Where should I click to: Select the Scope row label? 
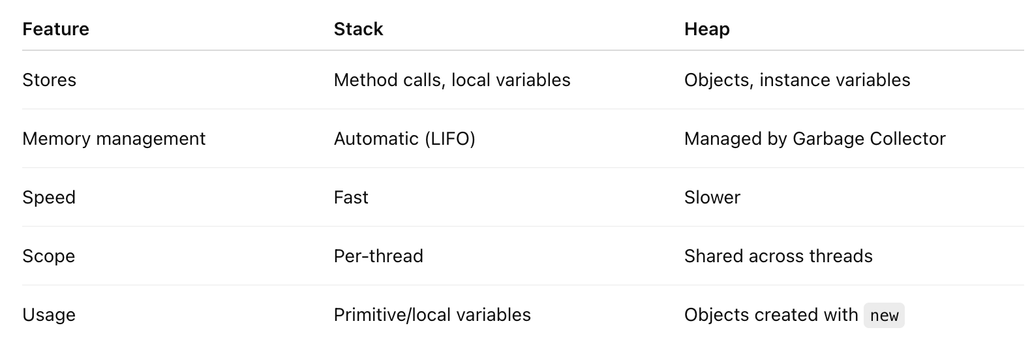tap(48, 256)
